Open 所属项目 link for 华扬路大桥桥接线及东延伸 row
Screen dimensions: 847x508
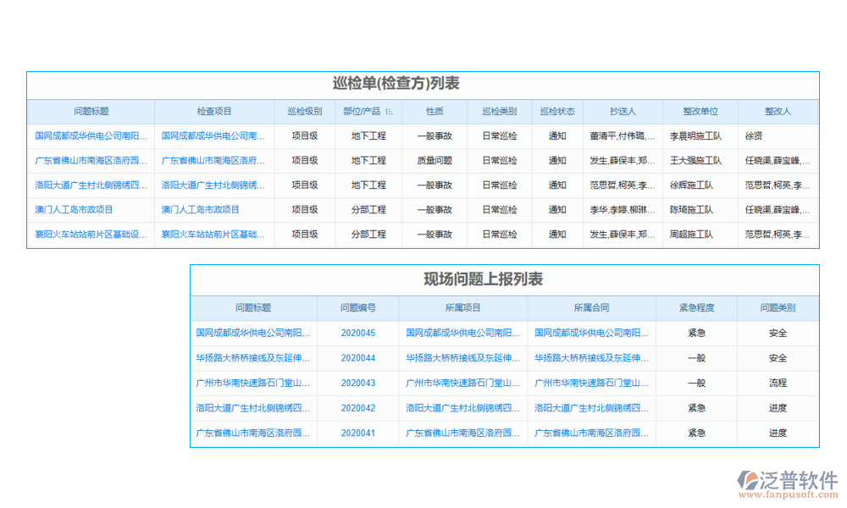pyautogui.click(x=462, y=358)
